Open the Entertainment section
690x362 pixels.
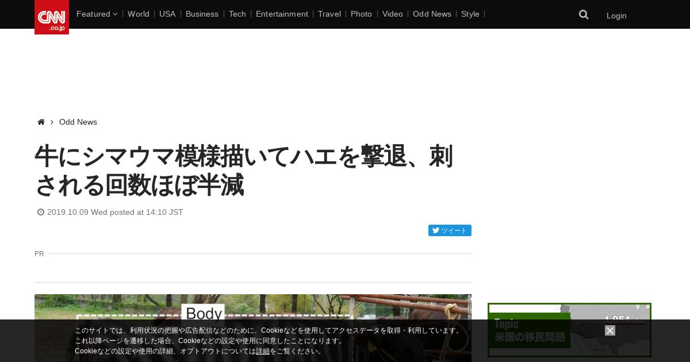[282, 14]
